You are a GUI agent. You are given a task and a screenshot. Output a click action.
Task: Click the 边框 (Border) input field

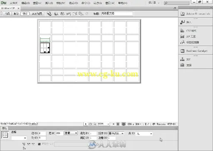click(x=112, y=138)
